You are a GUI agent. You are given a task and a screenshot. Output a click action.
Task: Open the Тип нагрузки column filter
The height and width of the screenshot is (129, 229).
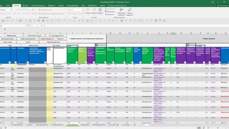point(28,62)
